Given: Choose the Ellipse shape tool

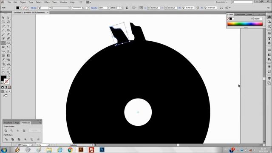Looking at the screenshot, I should 8,30.
